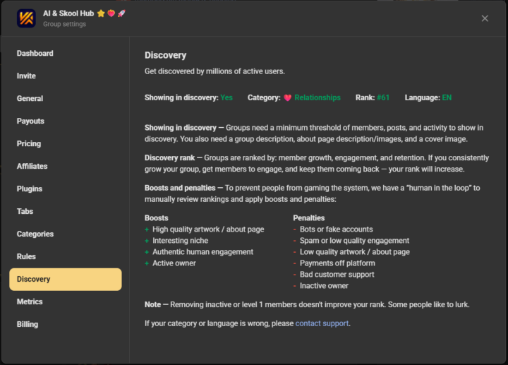Click the heart icon beside Relationships category

[x=287, y=97]
